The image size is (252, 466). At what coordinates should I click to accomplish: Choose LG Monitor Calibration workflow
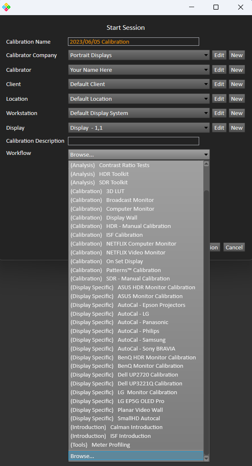coord(136,392)
